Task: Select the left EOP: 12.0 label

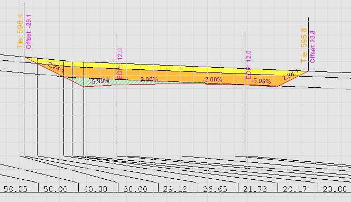Action: 120,64
